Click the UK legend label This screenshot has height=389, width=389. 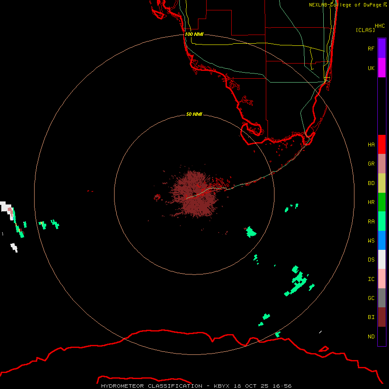[371, 68]
